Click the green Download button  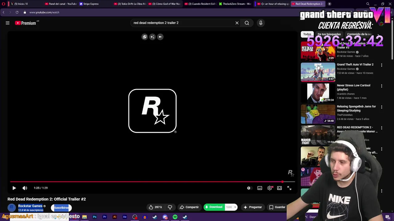214,207
